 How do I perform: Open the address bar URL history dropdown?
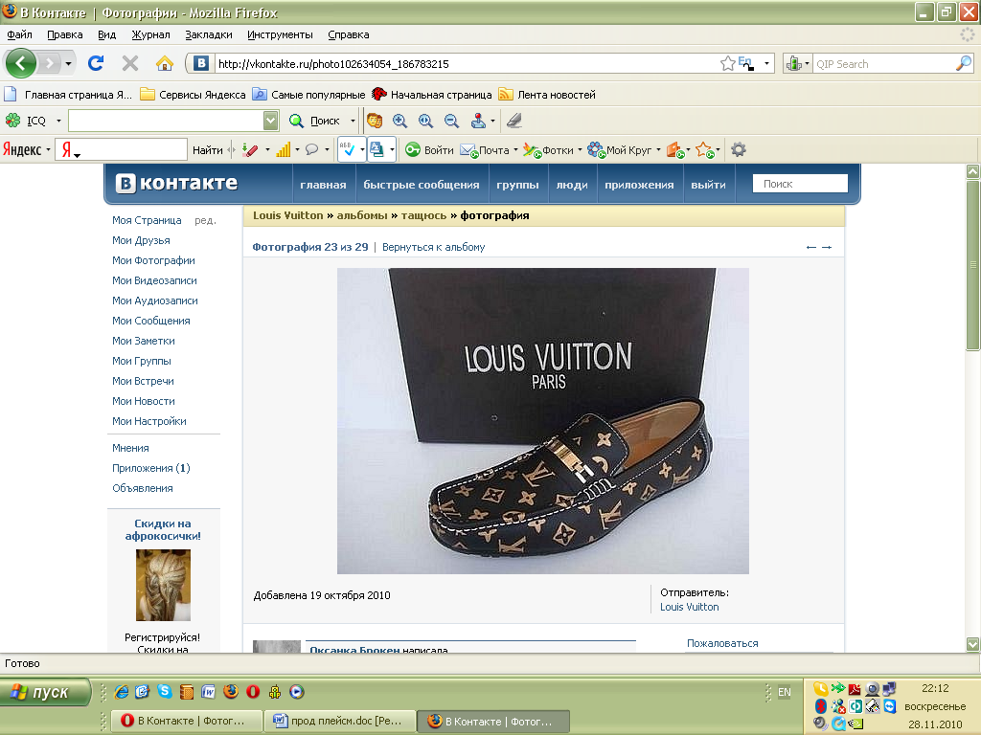(766, 63)
